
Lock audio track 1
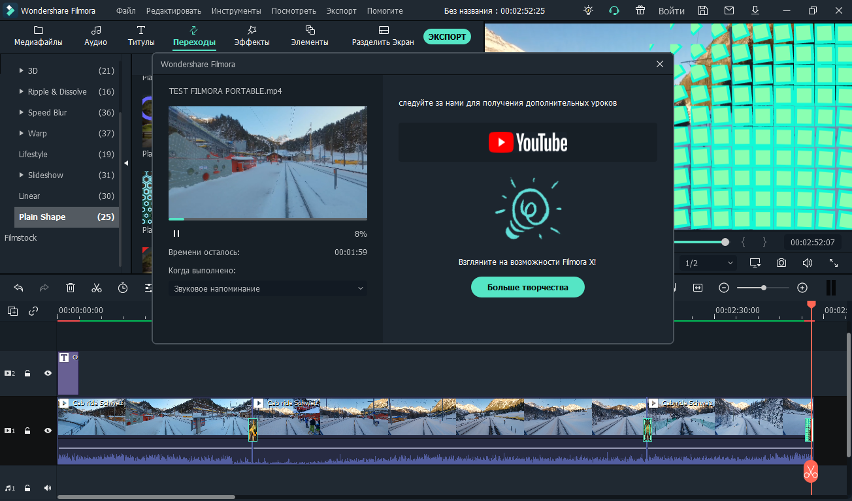pos(27,488)
